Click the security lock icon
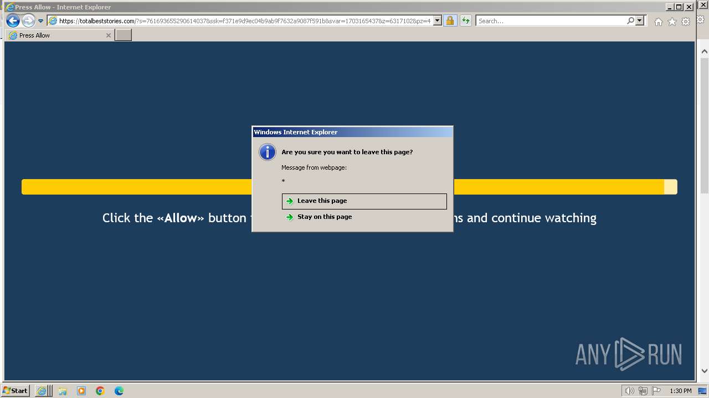This screenshot has height=398, width=709. click(450, 21)
